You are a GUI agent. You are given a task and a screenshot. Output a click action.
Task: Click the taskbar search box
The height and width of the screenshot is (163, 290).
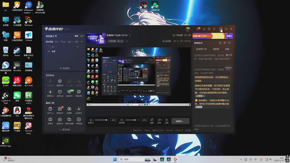coord(135,159)
